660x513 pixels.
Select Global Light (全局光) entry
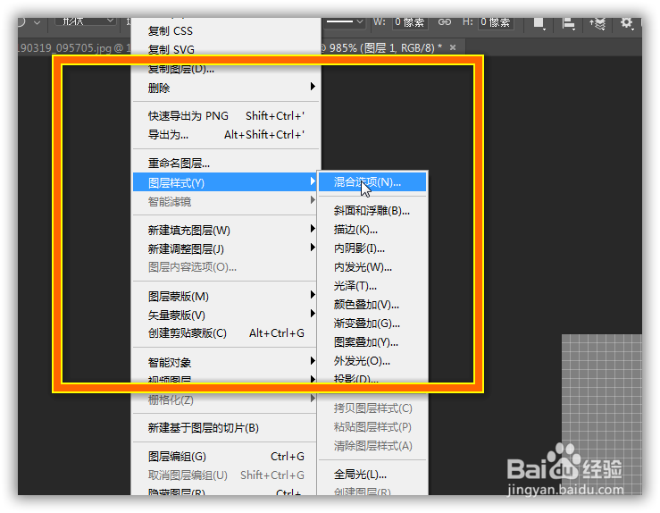click(x=372, y=475)
